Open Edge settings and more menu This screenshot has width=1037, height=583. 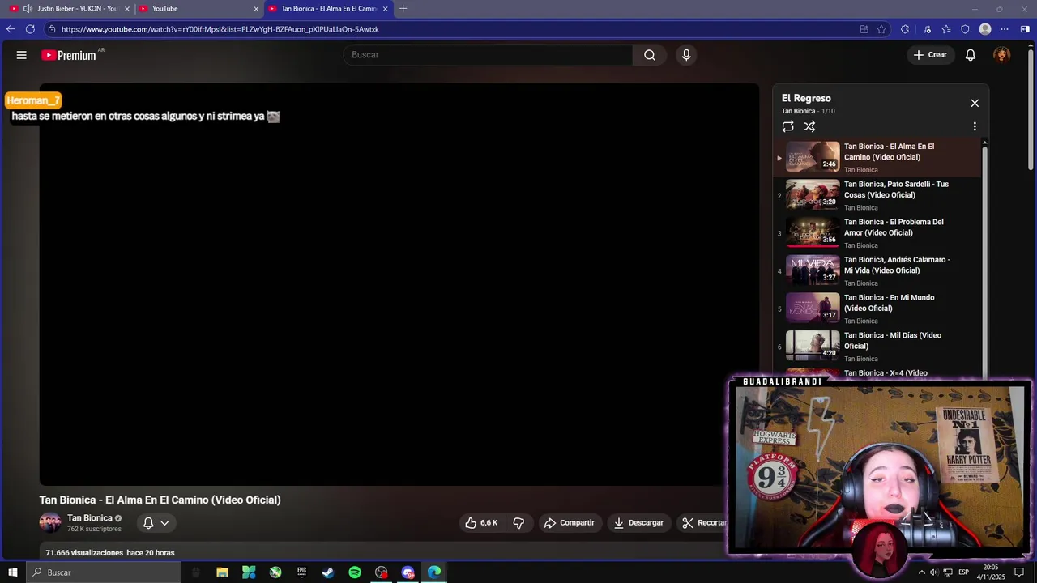click(x=1005, y=29)
